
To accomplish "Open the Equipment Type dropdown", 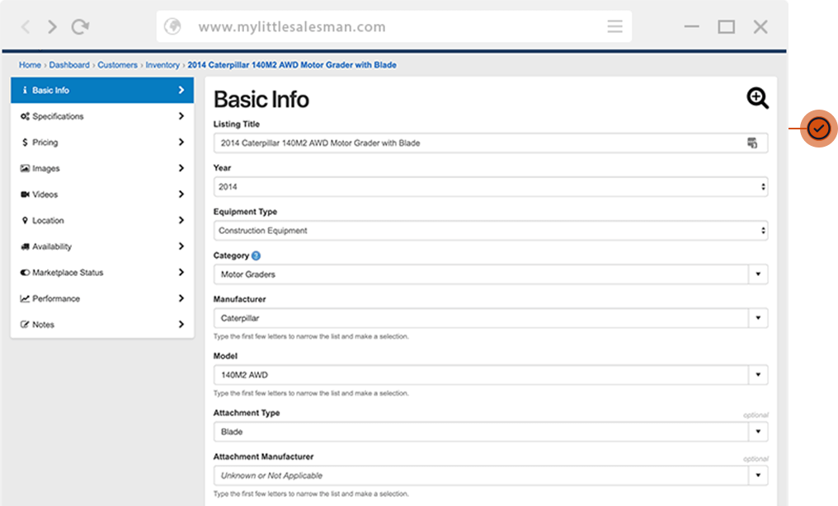I will coord(491,231).
